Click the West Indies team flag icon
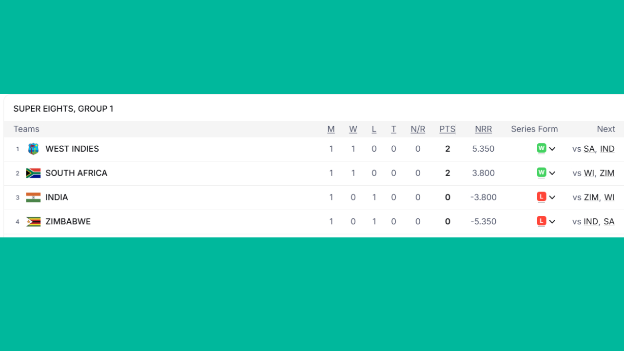Screen dimensions: 624x351 tap(33, 149)
